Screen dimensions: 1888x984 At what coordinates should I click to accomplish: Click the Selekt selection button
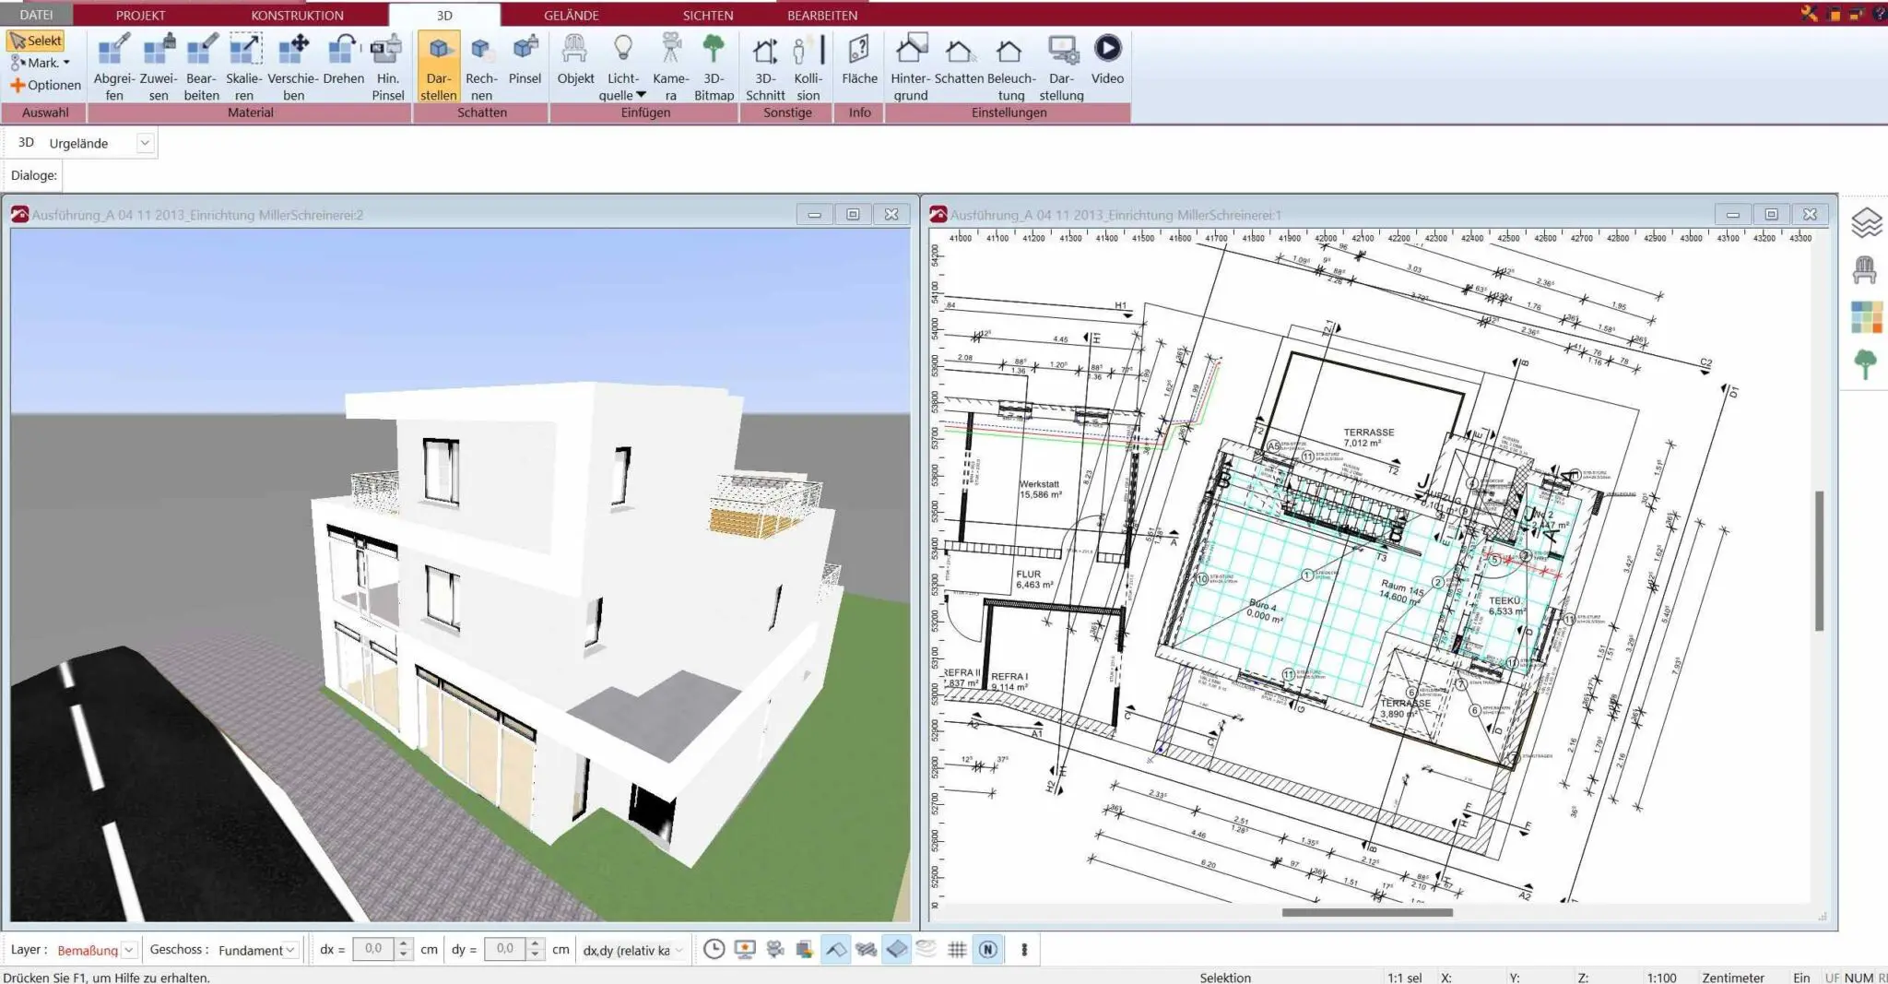(x=36, y=41)
